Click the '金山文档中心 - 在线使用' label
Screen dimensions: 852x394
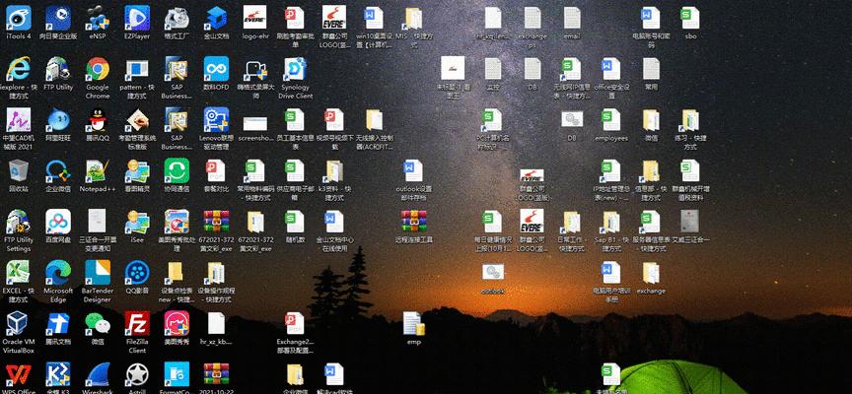[334, 244]
